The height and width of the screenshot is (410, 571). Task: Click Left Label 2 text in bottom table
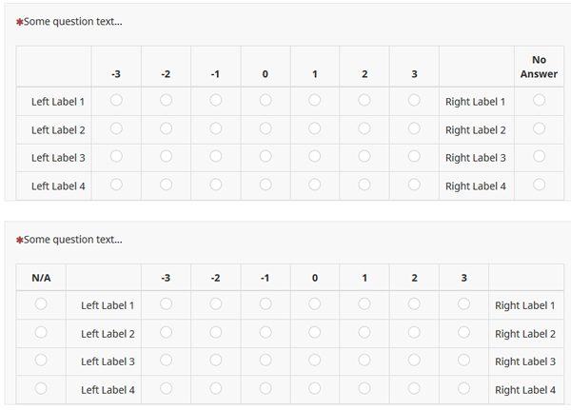pyautogui.click(x=108, y=334)
